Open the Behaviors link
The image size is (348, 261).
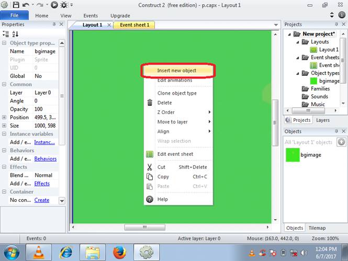[x=46, y=159]
